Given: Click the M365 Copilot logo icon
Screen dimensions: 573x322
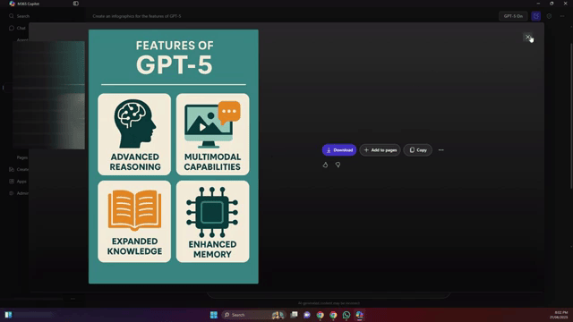Looking at the screenshot, I should [12, 4].
